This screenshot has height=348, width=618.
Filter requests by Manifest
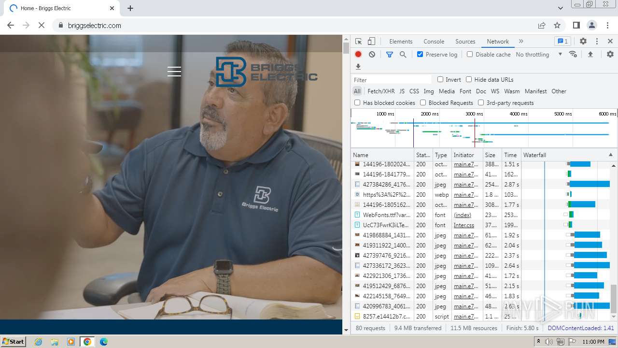coord(536,91)
